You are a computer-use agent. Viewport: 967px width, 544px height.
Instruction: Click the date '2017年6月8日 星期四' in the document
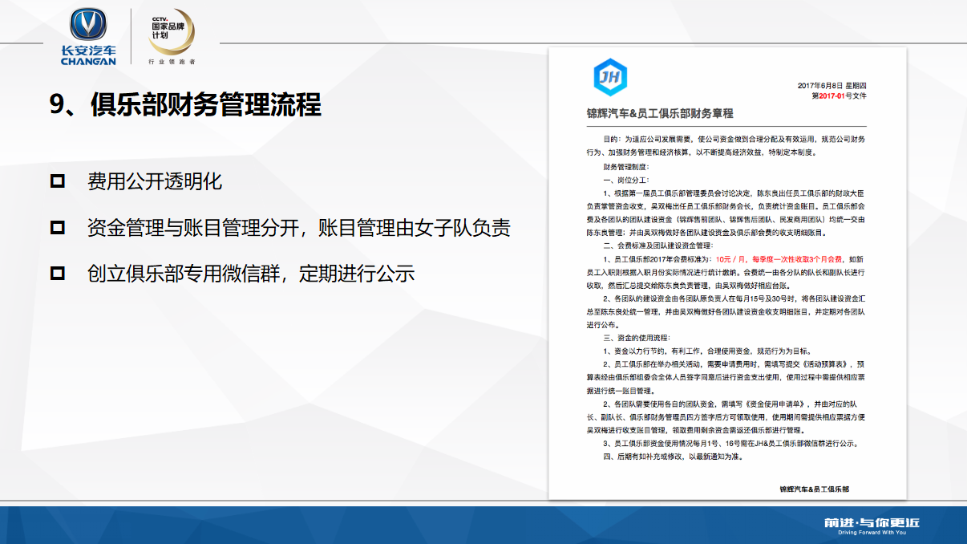tap(832, 85)
